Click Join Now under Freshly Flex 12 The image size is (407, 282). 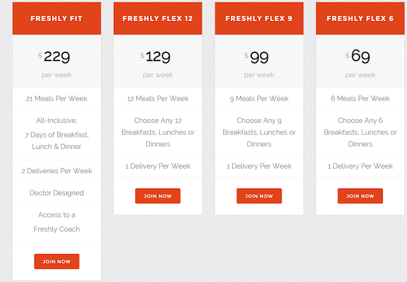[158, 196]
